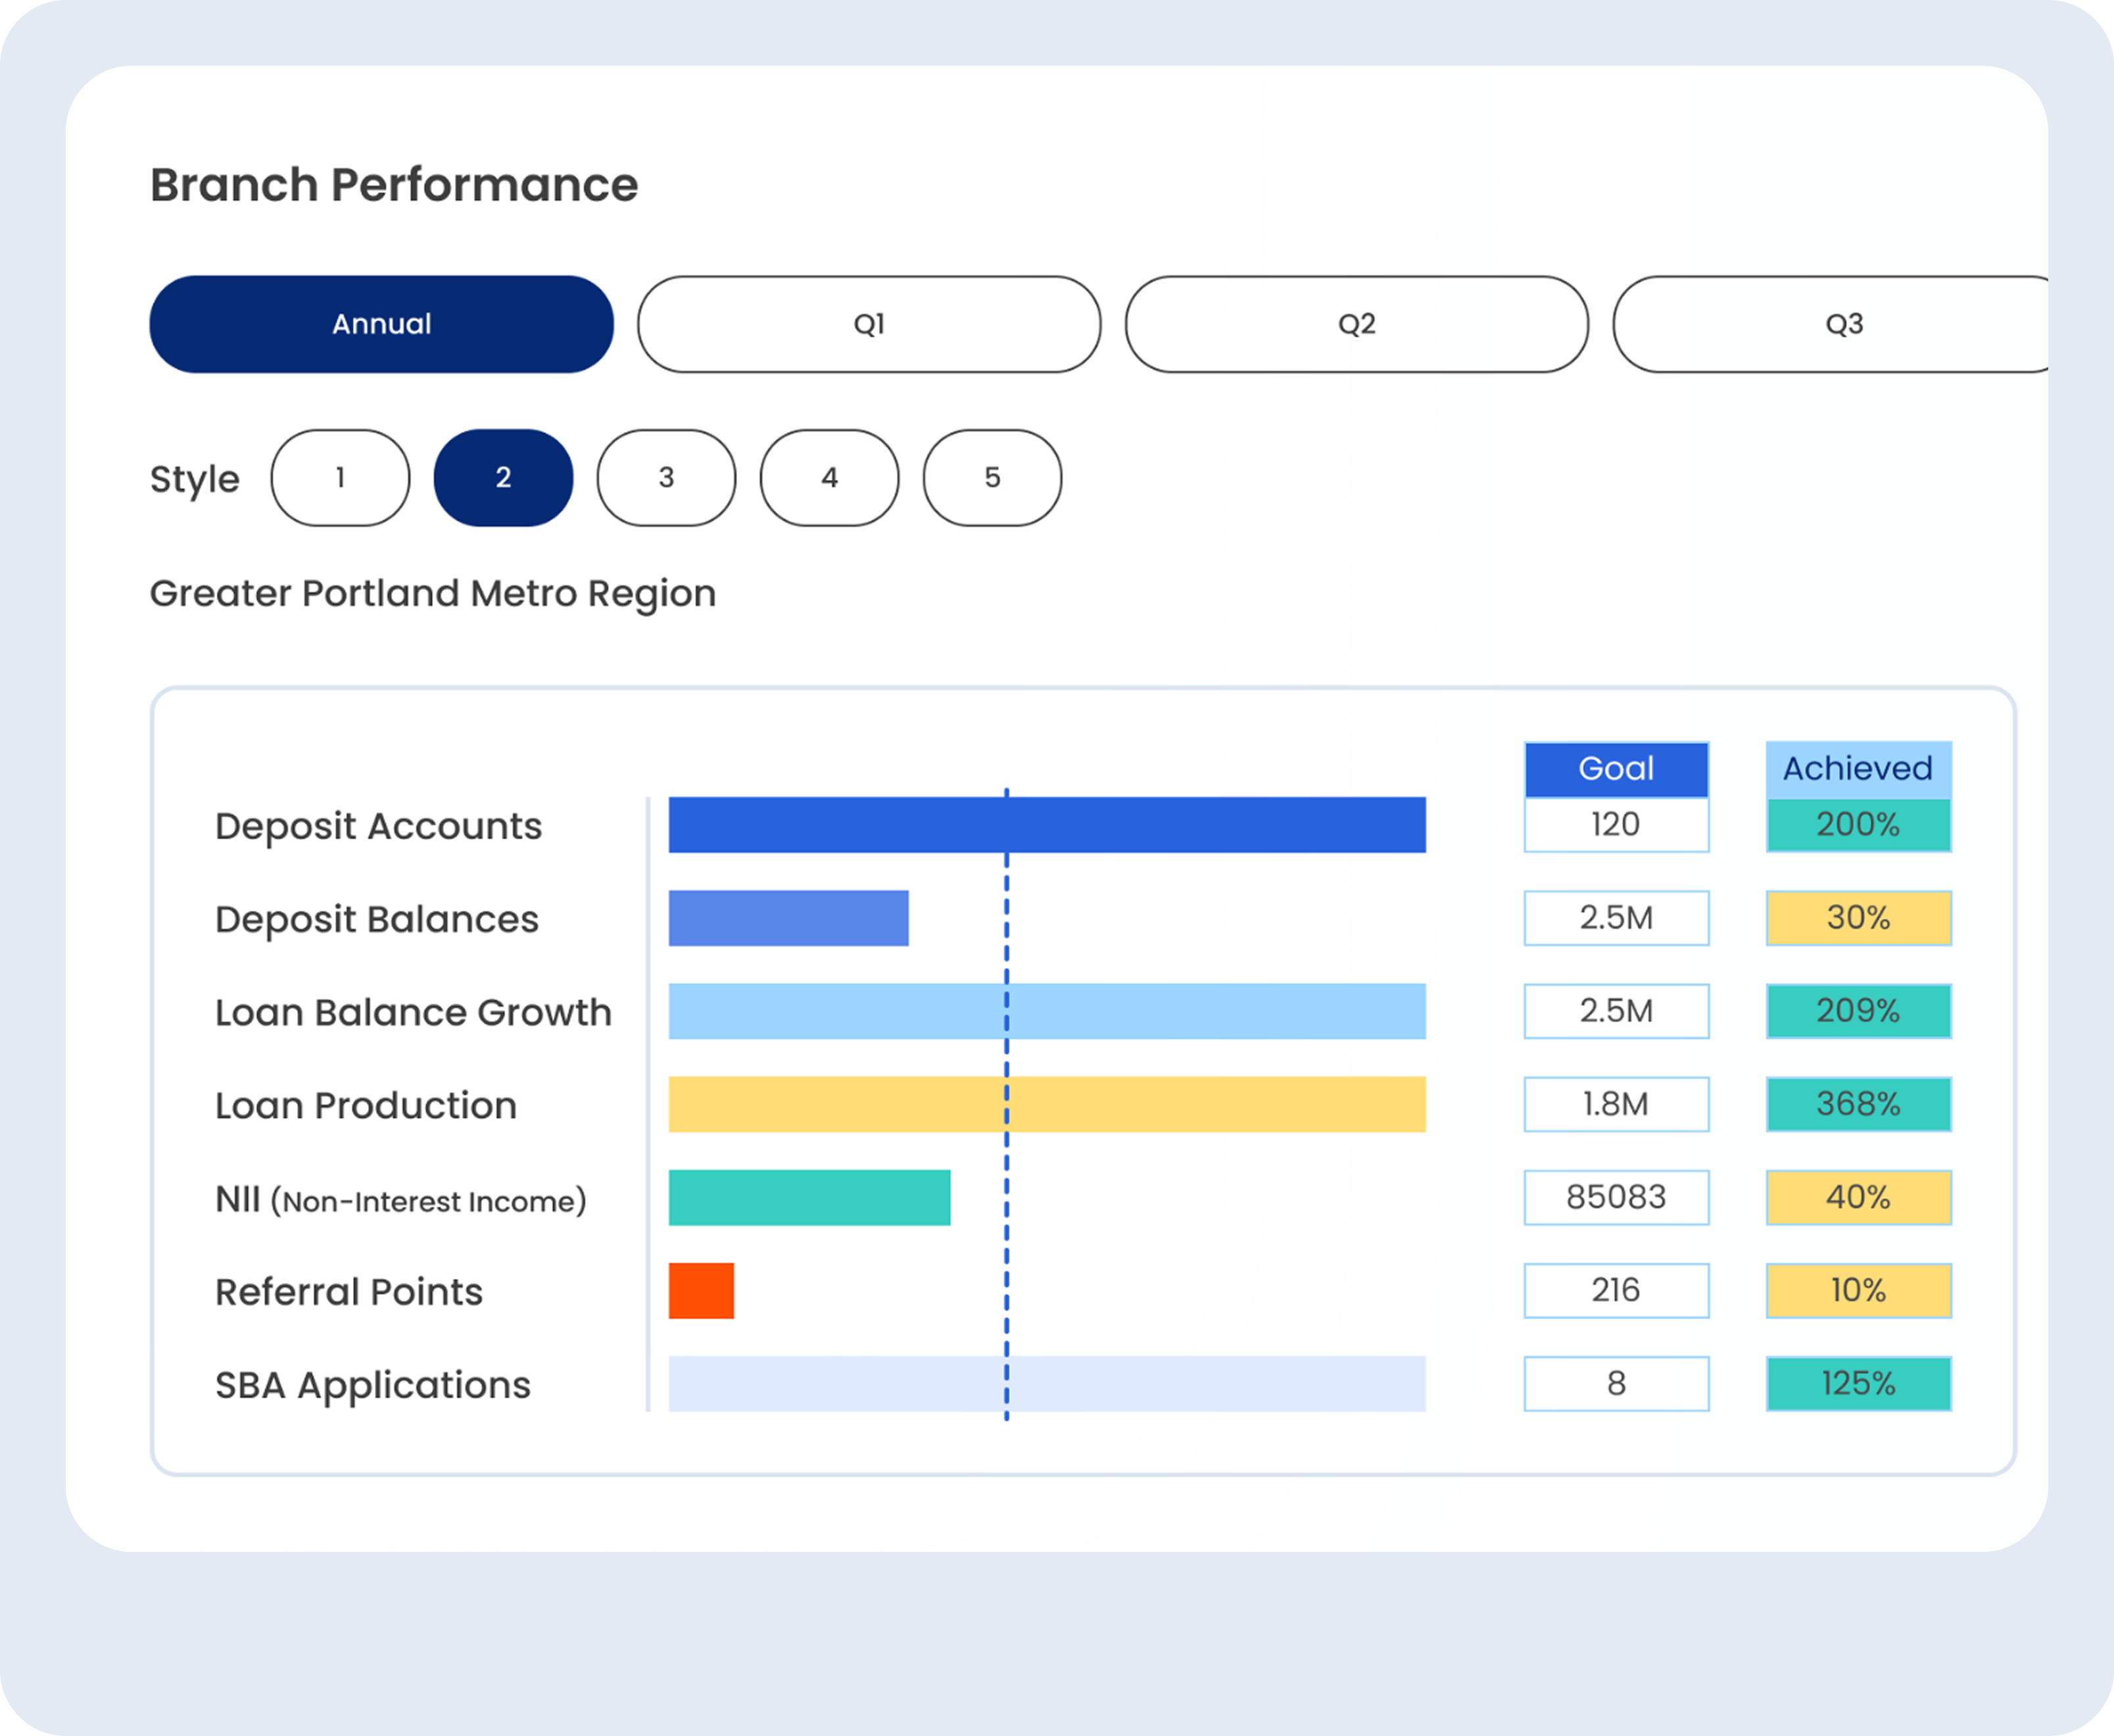Edit the Loan Production goal of 1.8M
Viewport: 2114px width, 1736px height.
point(1616,1104)
